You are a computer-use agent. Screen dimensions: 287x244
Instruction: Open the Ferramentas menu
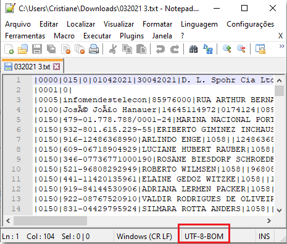[x=25, y=36]
